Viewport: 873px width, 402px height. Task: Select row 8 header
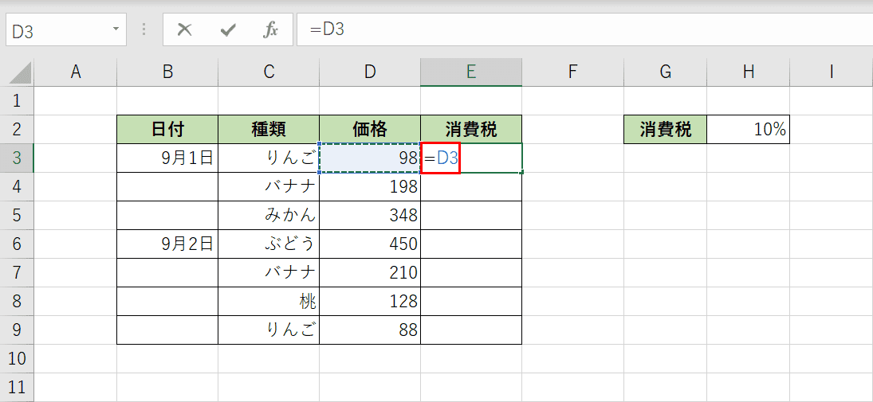17,302
